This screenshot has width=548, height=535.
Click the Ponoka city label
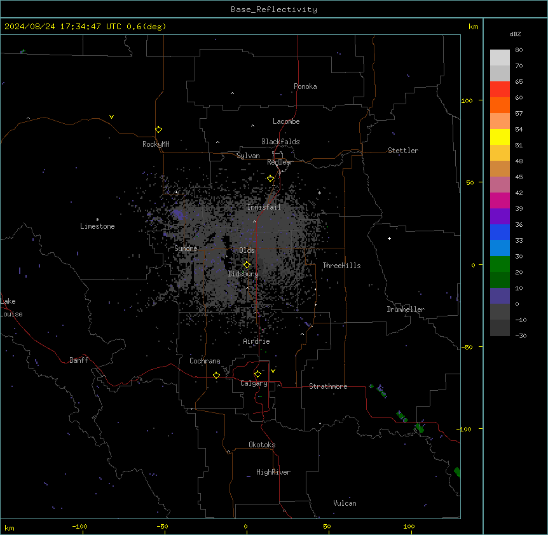pos(305,86)
